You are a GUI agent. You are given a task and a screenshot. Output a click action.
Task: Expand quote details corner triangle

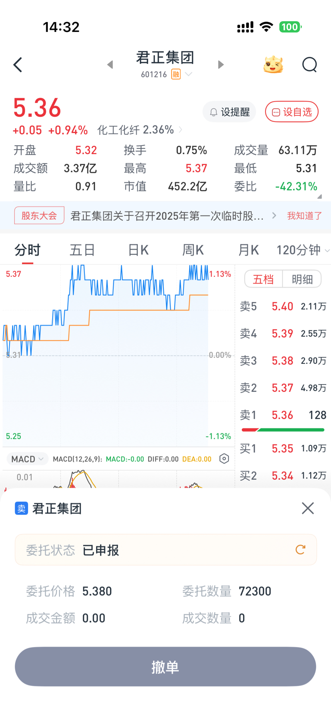(x=320, y=196)
